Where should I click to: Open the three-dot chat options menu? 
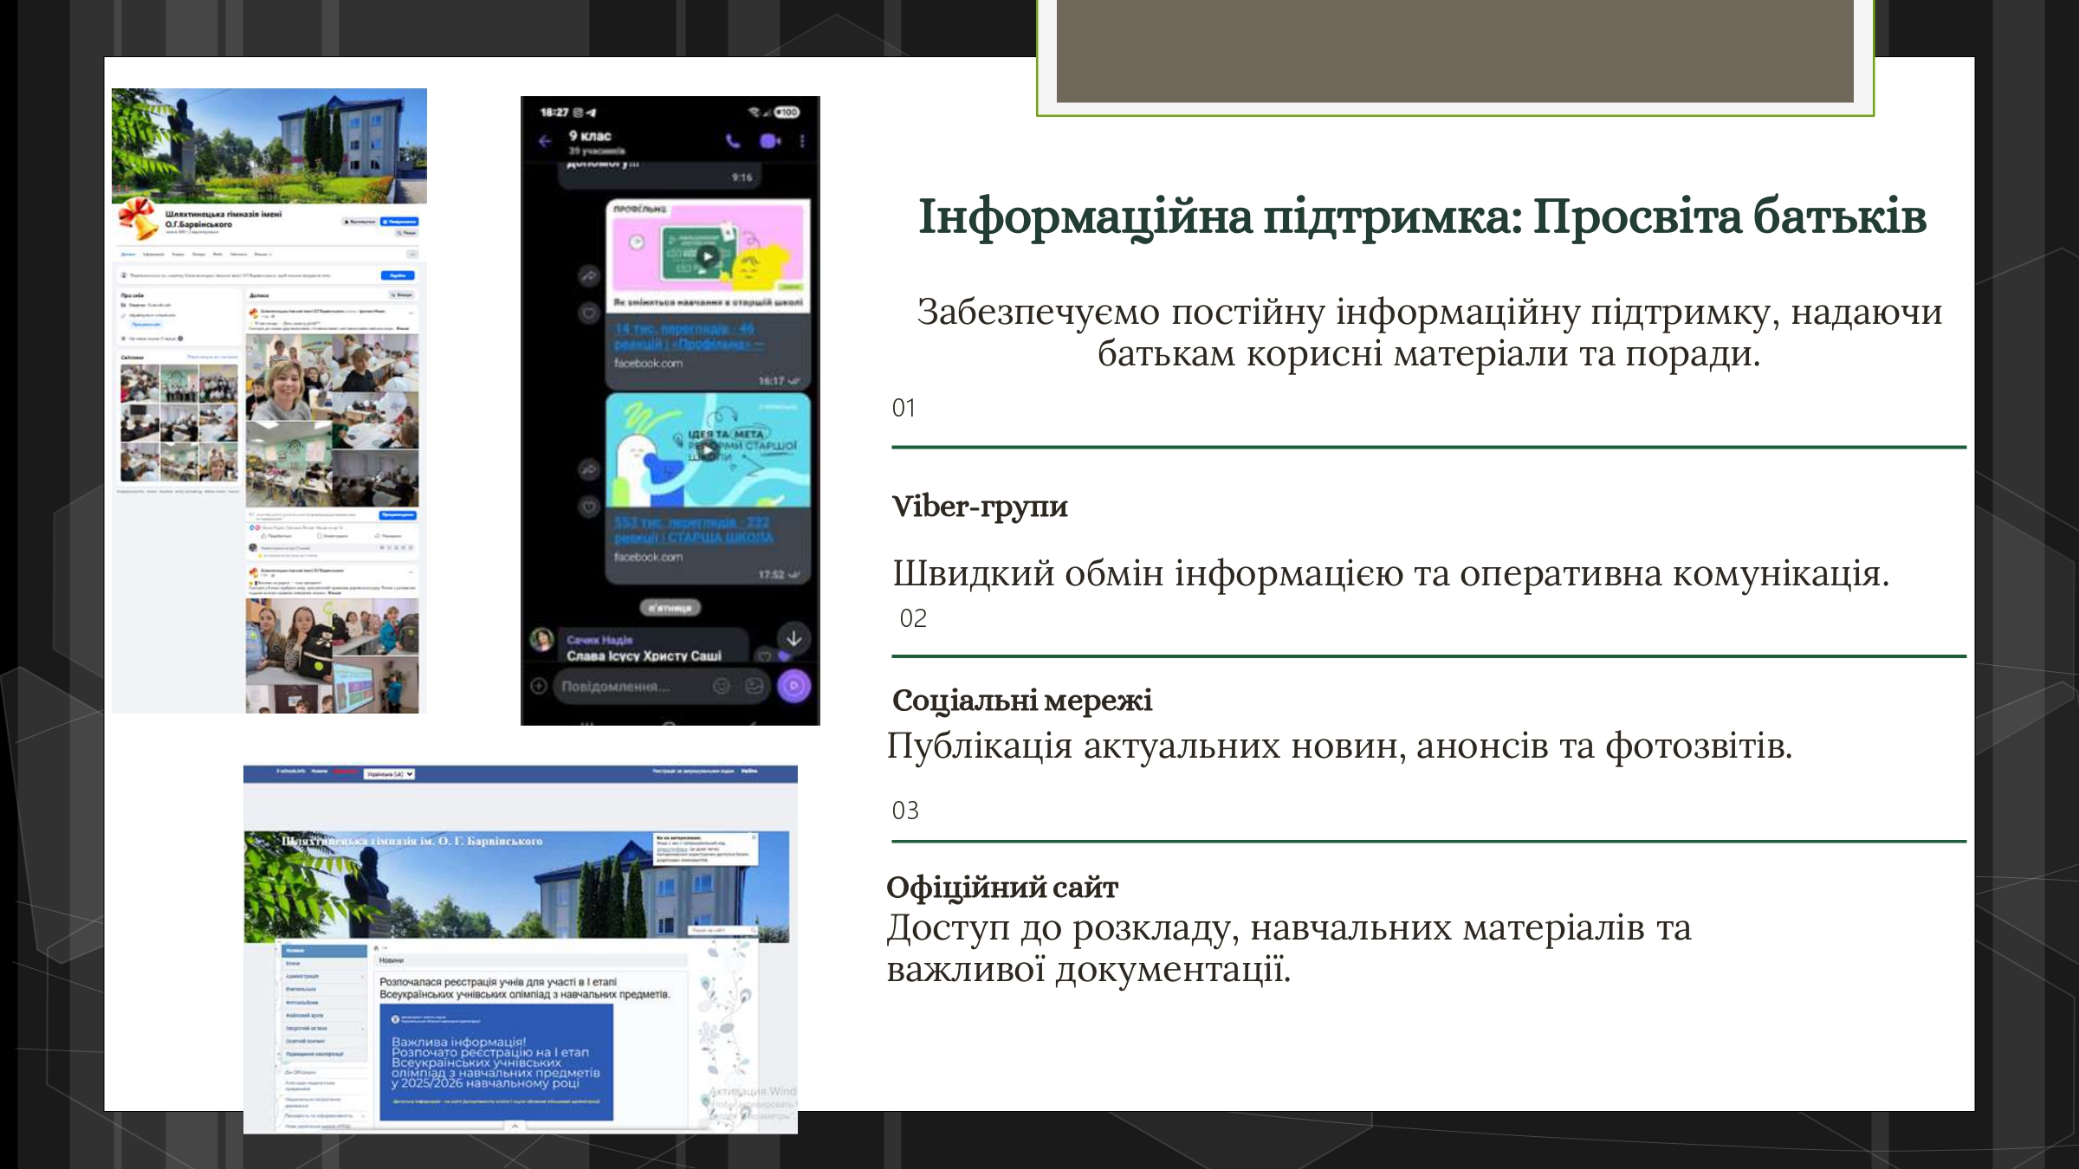click(802, 141)
